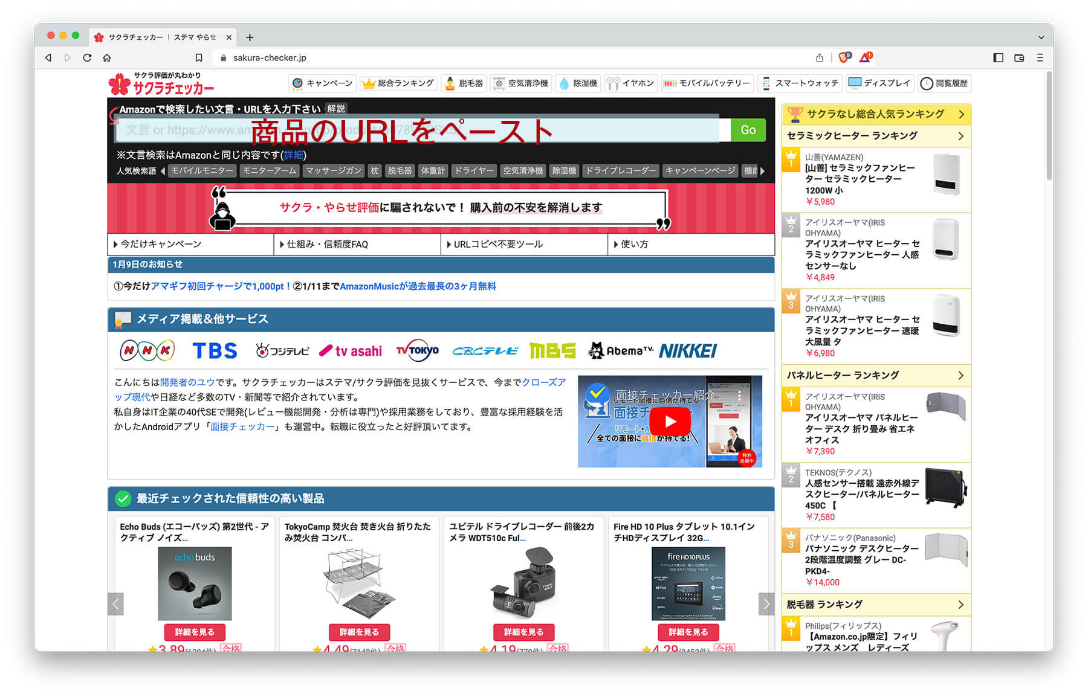The height and width of the screenshot is (697, 1088).
Task: Toggle the browser sidebar panel
Action: point(998,58)
